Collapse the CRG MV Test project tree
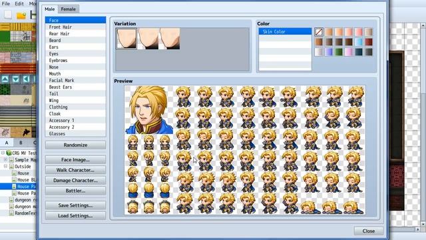The width and height of the screenshot is (426, 240). click(x=3, y=153)
